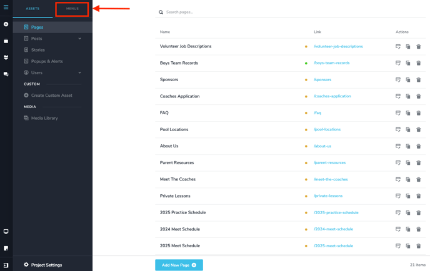Select the About Us page name

169,146
